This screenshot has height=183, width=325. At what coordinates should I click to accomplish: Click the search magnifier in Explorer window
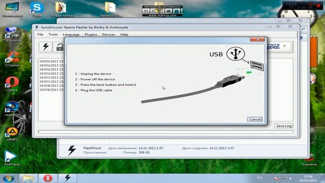point(303,29)
